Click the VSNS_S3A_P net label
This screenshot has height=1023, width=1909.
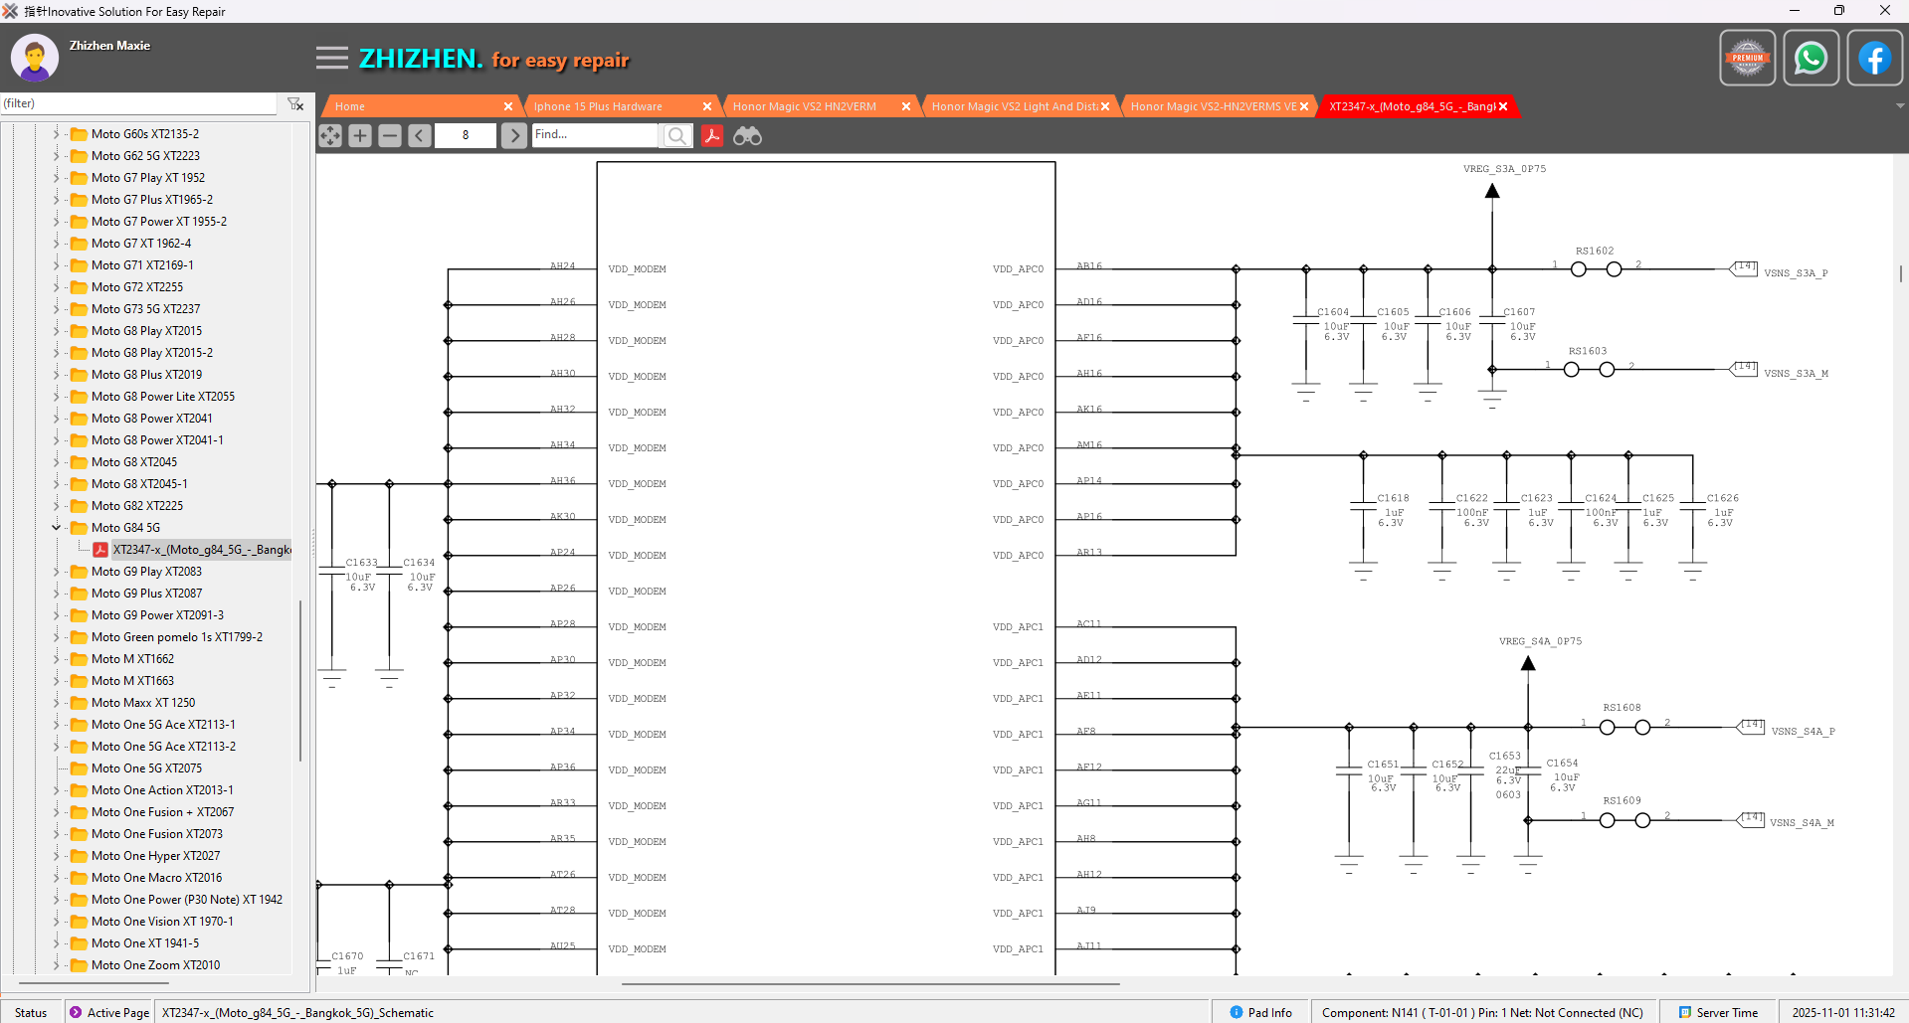[x=1796, y=272]
